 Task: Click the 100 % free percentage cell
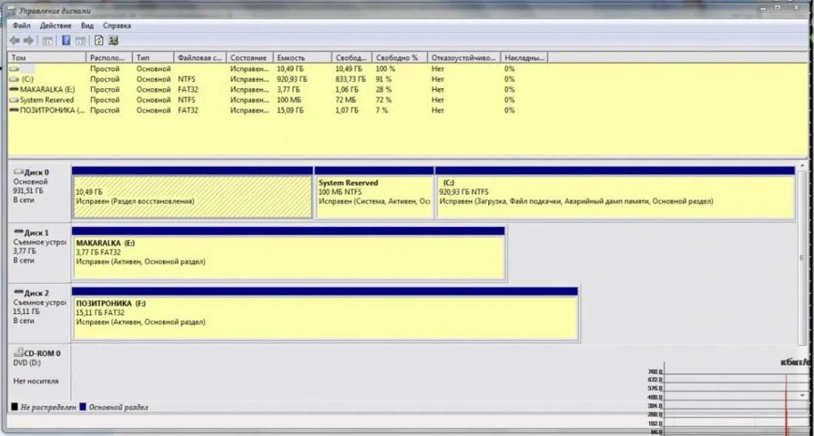click(x=386, y=69)
